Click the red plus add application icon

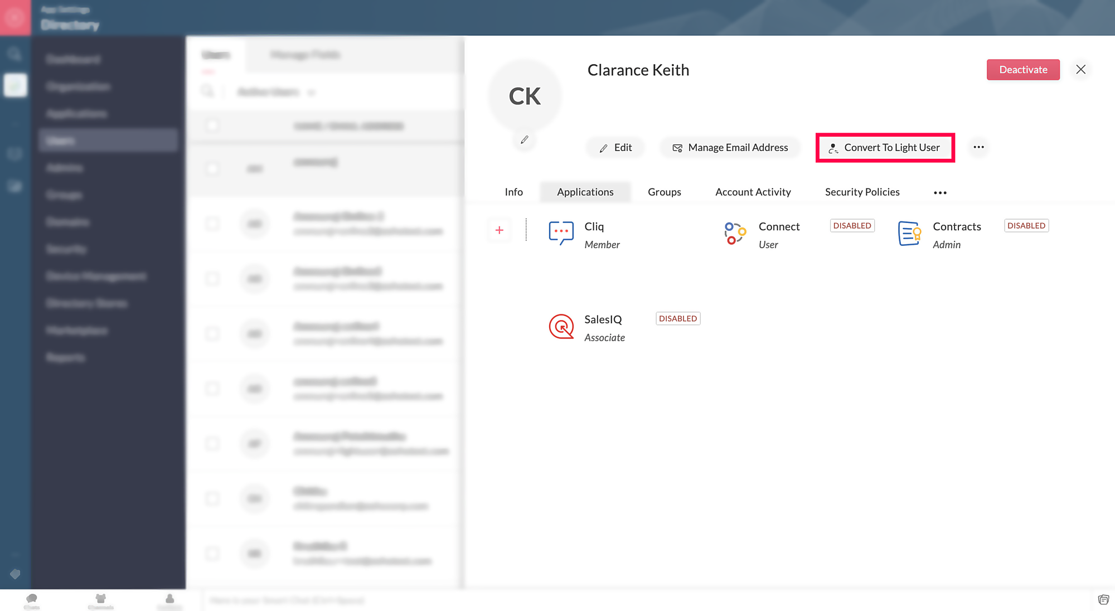pos(500,230)
